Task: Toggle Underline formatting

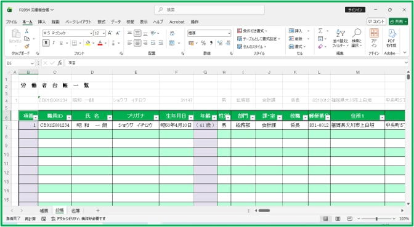Action: 61,42
